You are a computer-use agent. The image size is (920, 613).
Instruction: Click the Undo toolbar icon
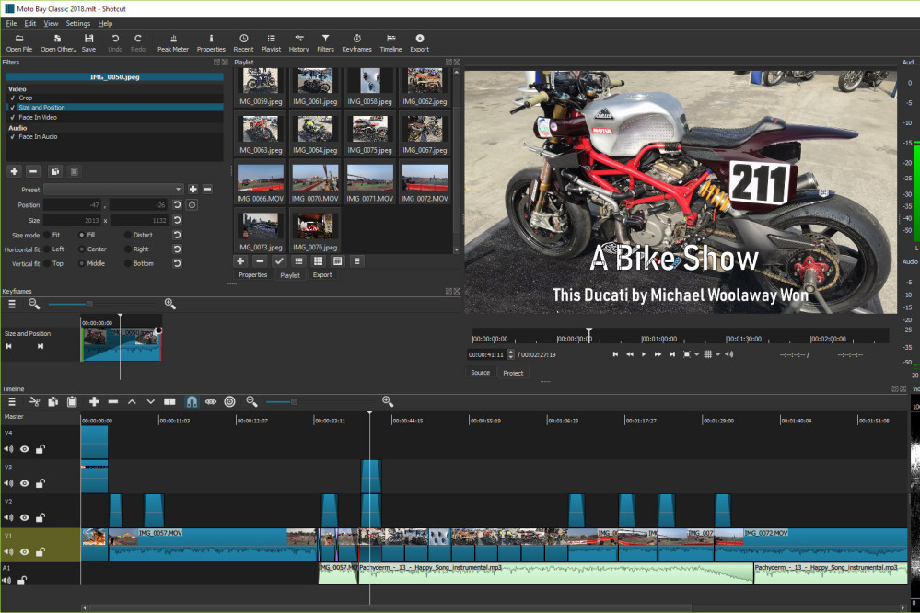115,43
